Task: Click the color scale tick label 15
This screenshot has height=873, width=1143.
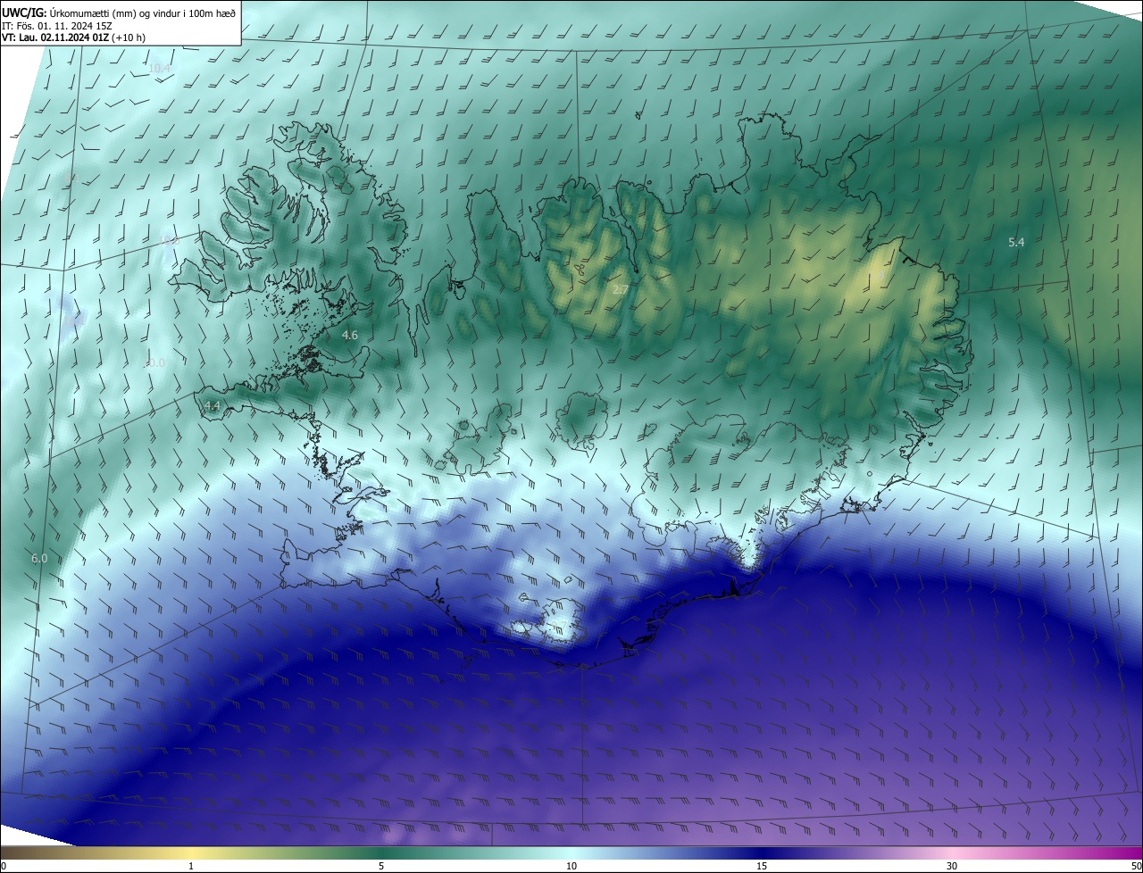Action: (x=762, y=867)
